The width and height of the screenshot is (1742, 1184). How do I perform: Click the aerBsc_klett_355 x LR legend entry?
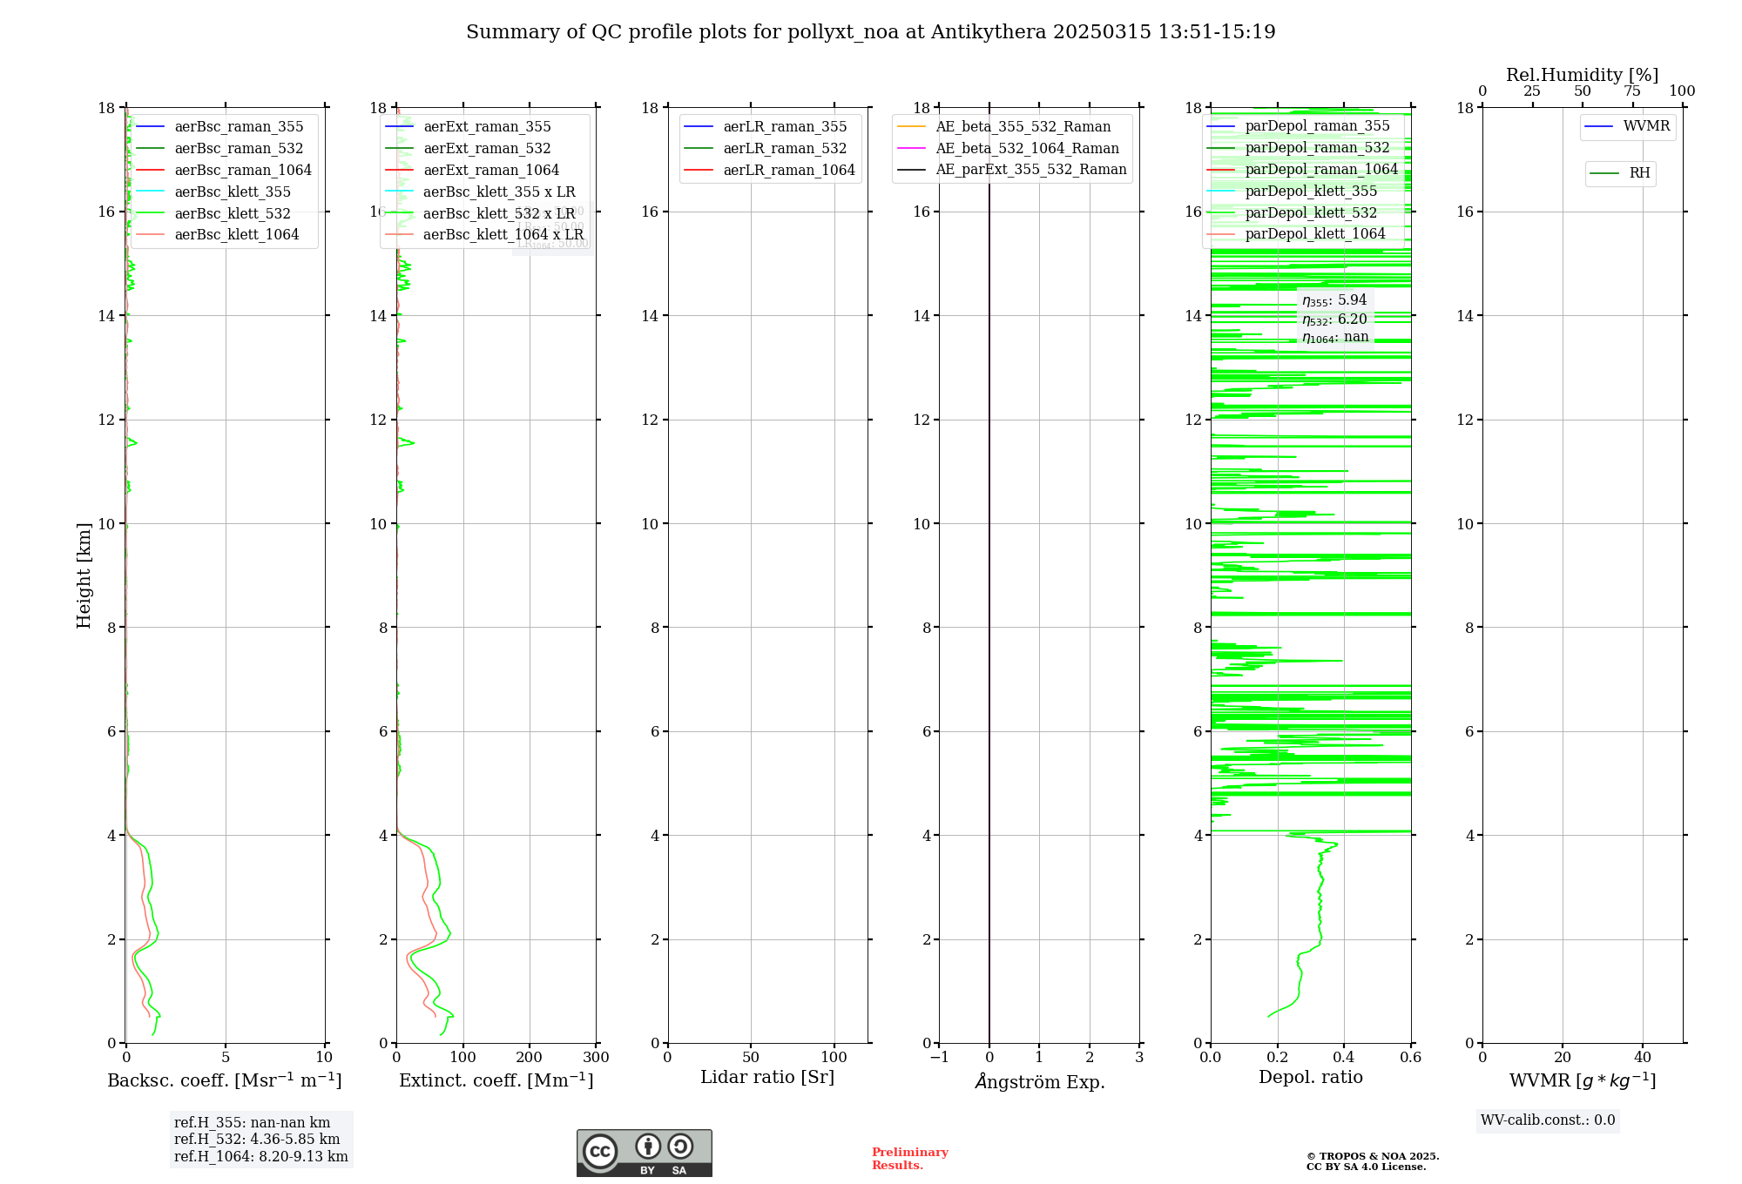(480, 192)
